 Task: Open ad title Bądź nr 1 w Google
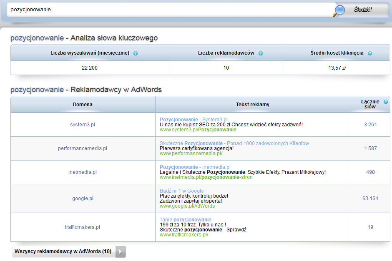coord(182,191)
